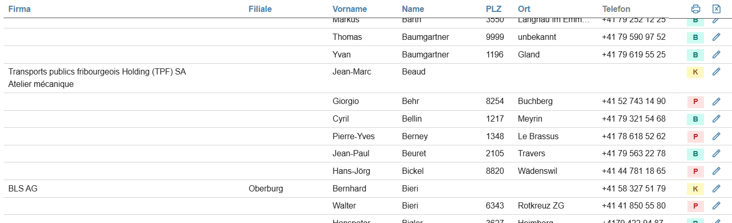Click the Ort column header
Image resolution: width=732 pixels, height=223 pixels.
click(524, 9)
